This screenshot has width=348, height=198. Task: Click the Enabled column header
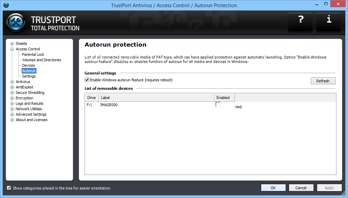click(224, 98)
